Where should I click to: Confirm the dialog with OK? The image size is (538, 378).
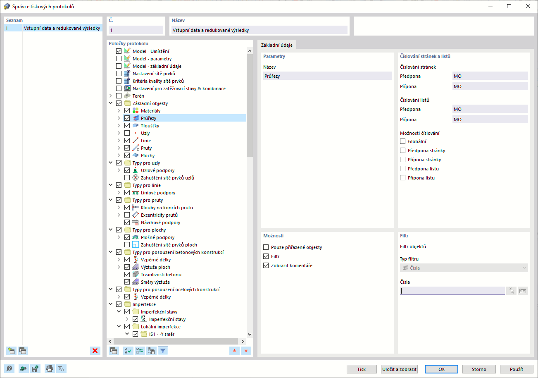[441, 369]
